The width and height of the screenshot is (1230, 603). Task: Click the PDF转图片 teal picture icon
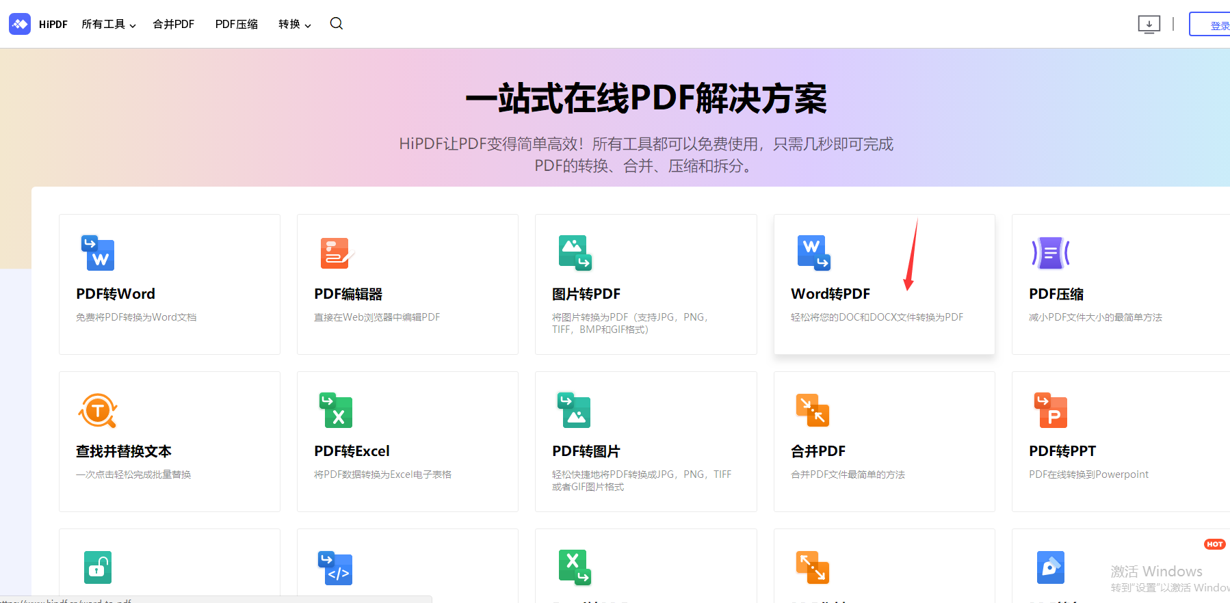[x=574, y=410]
